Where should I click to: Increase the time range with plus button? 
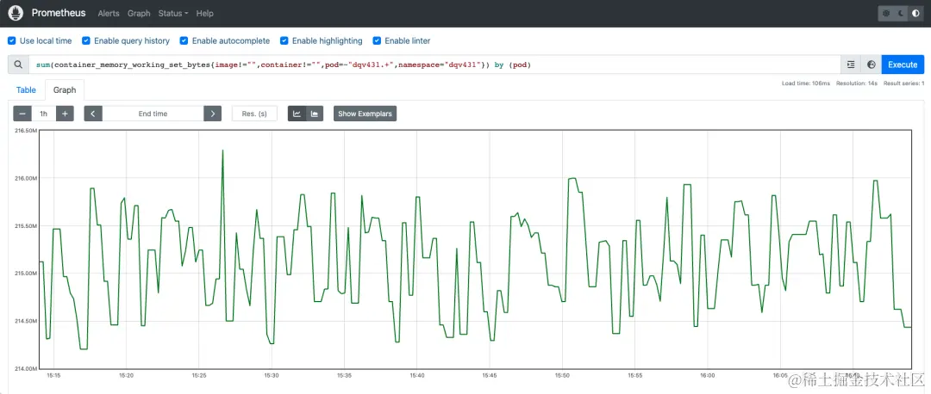click(x=65, y=114)
